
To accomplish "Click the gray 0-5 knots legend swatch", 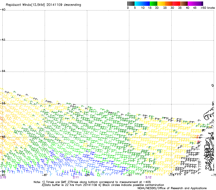I will tap(131, 4).
